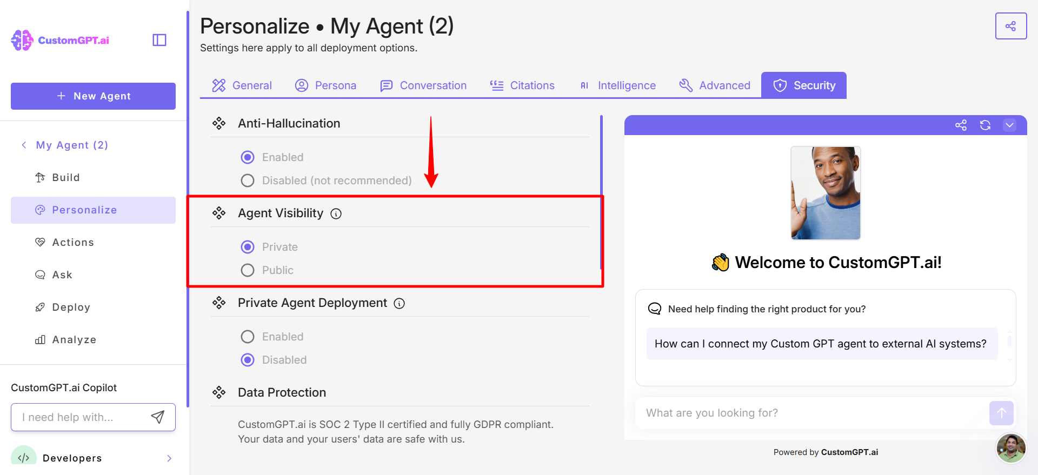
Task: Open the Advanced tab
Action: [x=715, y=85]
